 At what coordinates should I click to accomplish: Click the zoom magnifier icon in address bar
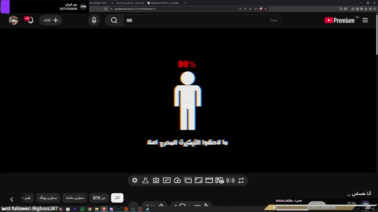245,9
